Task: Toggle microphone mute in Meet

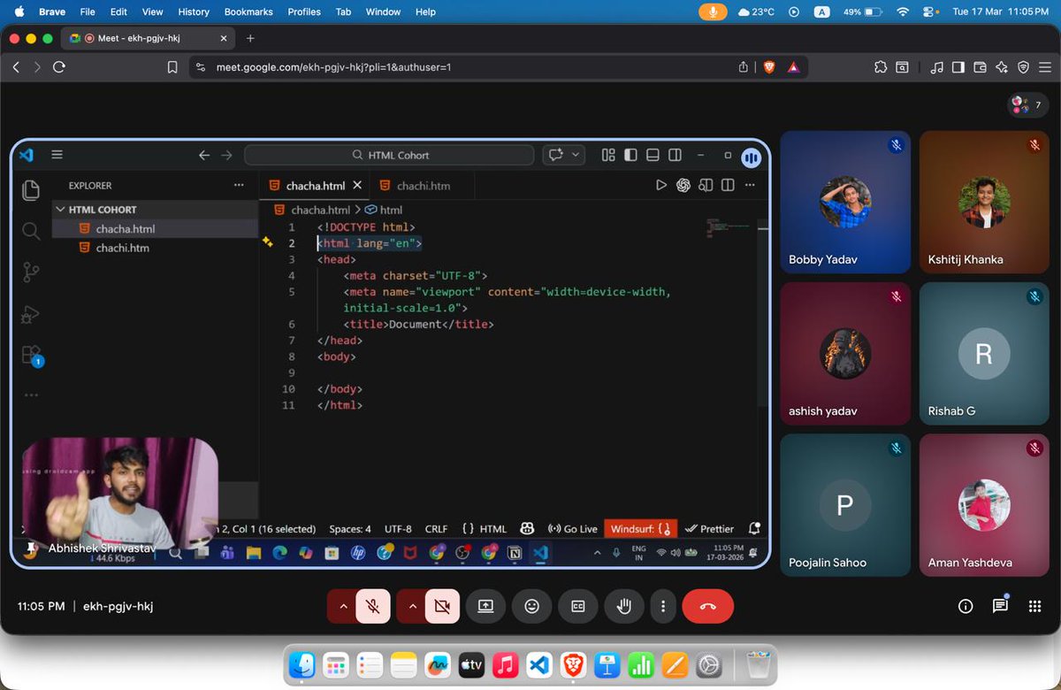Action: click(373, 606)
